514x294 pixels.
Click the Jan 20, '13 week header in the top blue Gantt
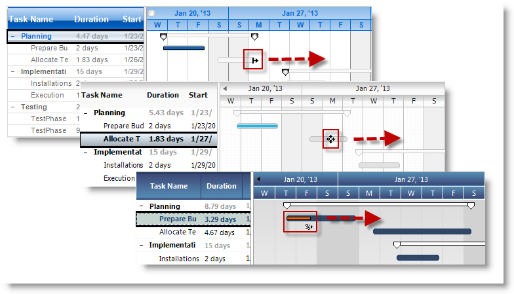pyautogui.click(x=192, y=13)
